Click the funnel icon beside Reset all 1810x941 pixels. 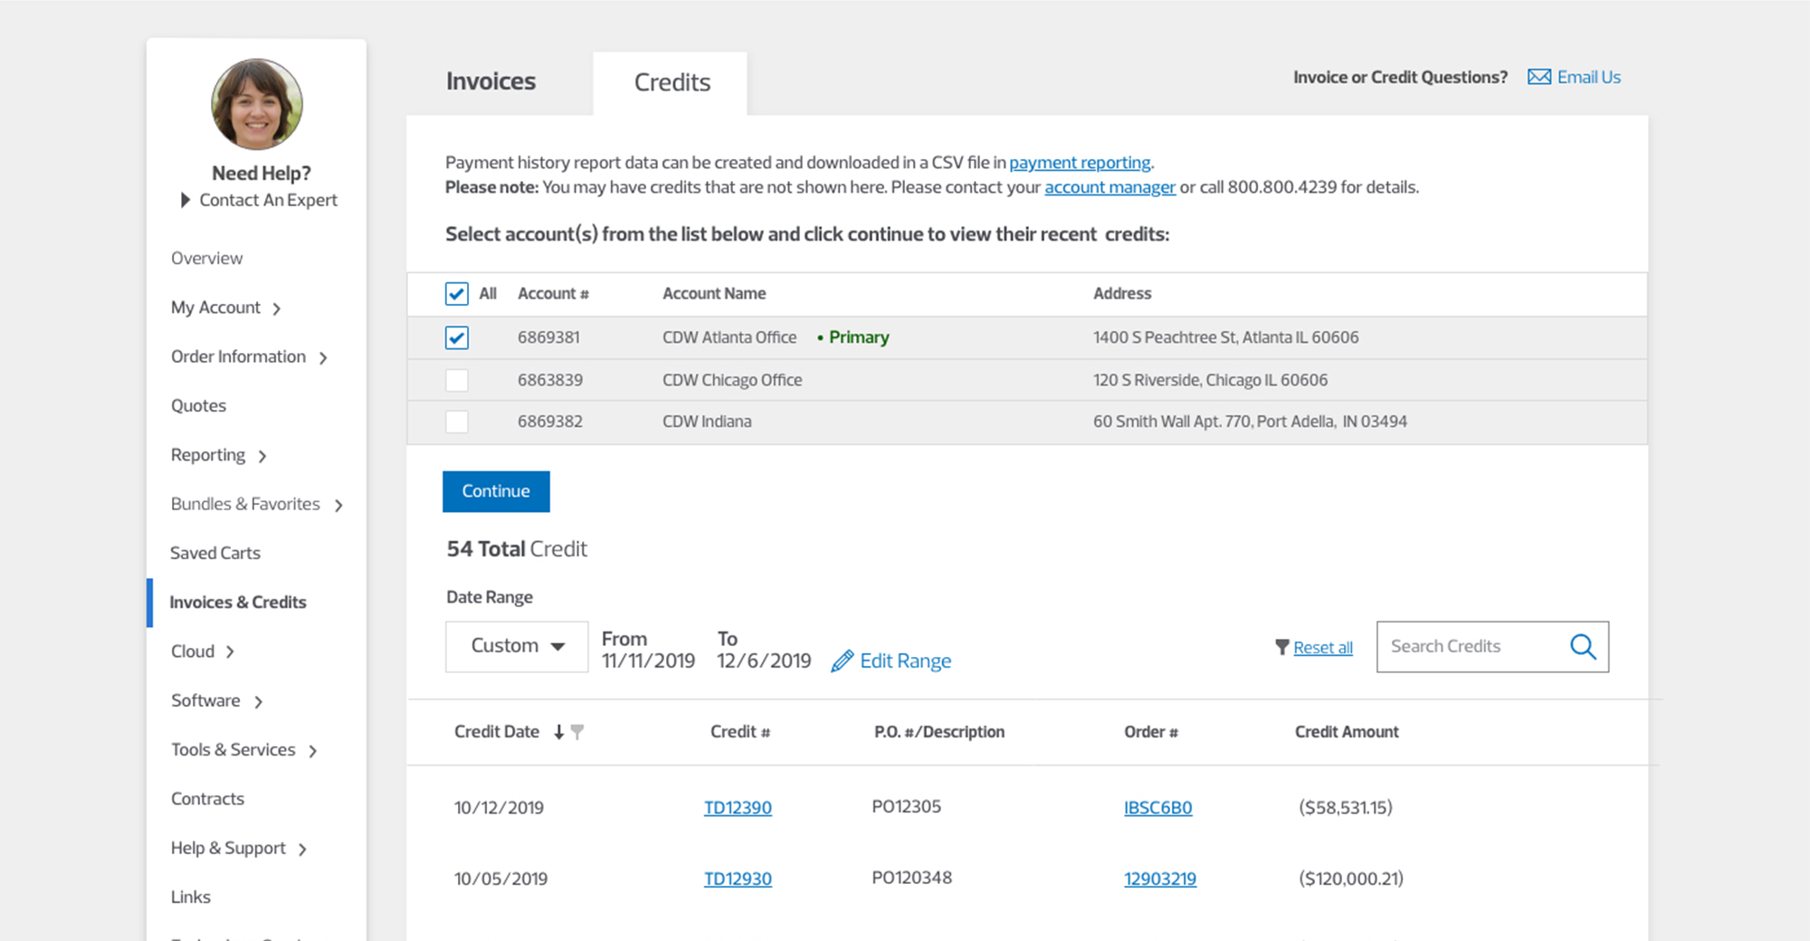(1281, 647)
